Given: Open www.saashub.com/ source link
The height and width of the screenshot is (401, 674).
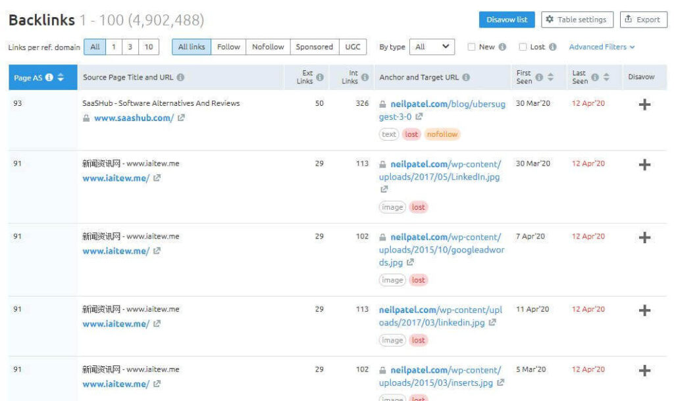Looking at the screenshot, I should (x=134, y=118).
